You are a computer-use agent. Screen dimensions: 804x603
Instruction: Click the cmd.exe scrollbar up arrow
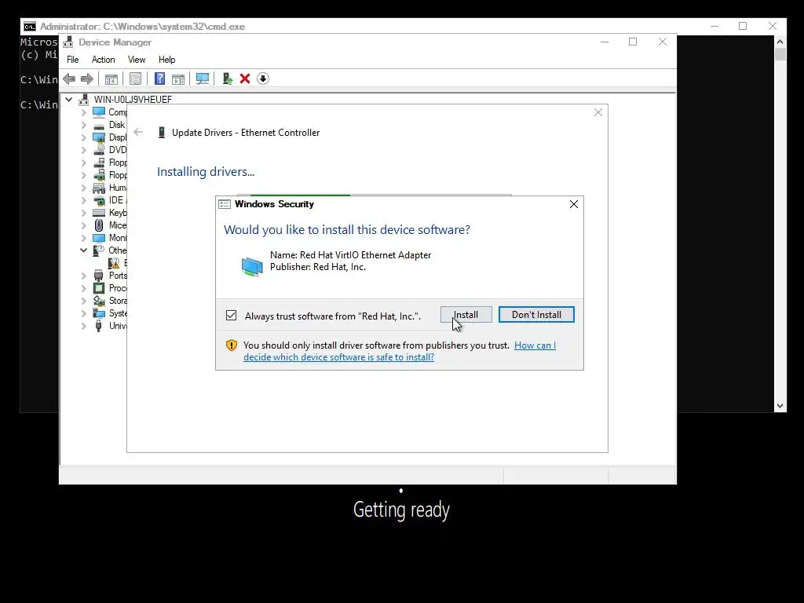click(780, 42)
